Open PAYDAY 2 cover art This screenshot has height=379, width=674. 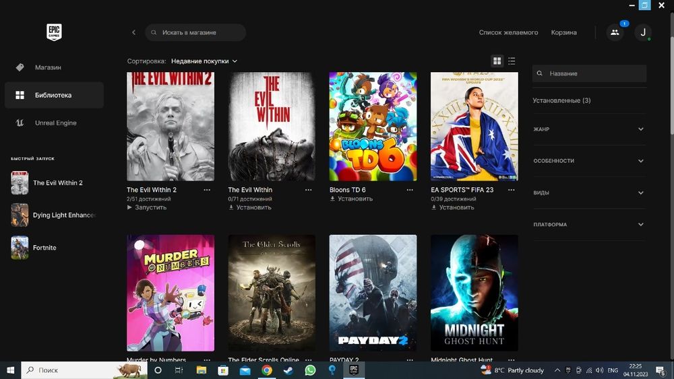tap(373, 293)
